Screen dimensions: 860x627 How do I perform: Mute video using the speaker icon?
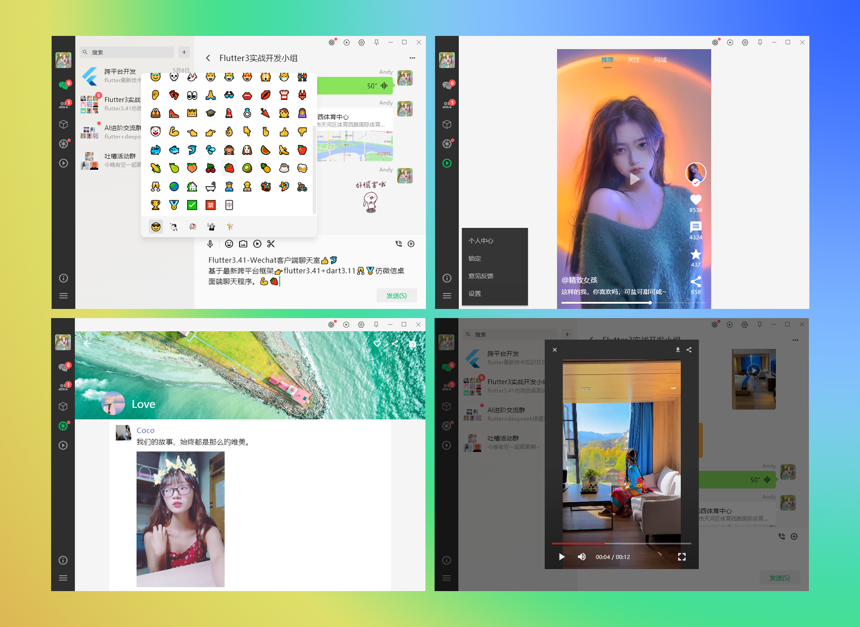pos(582,557)
